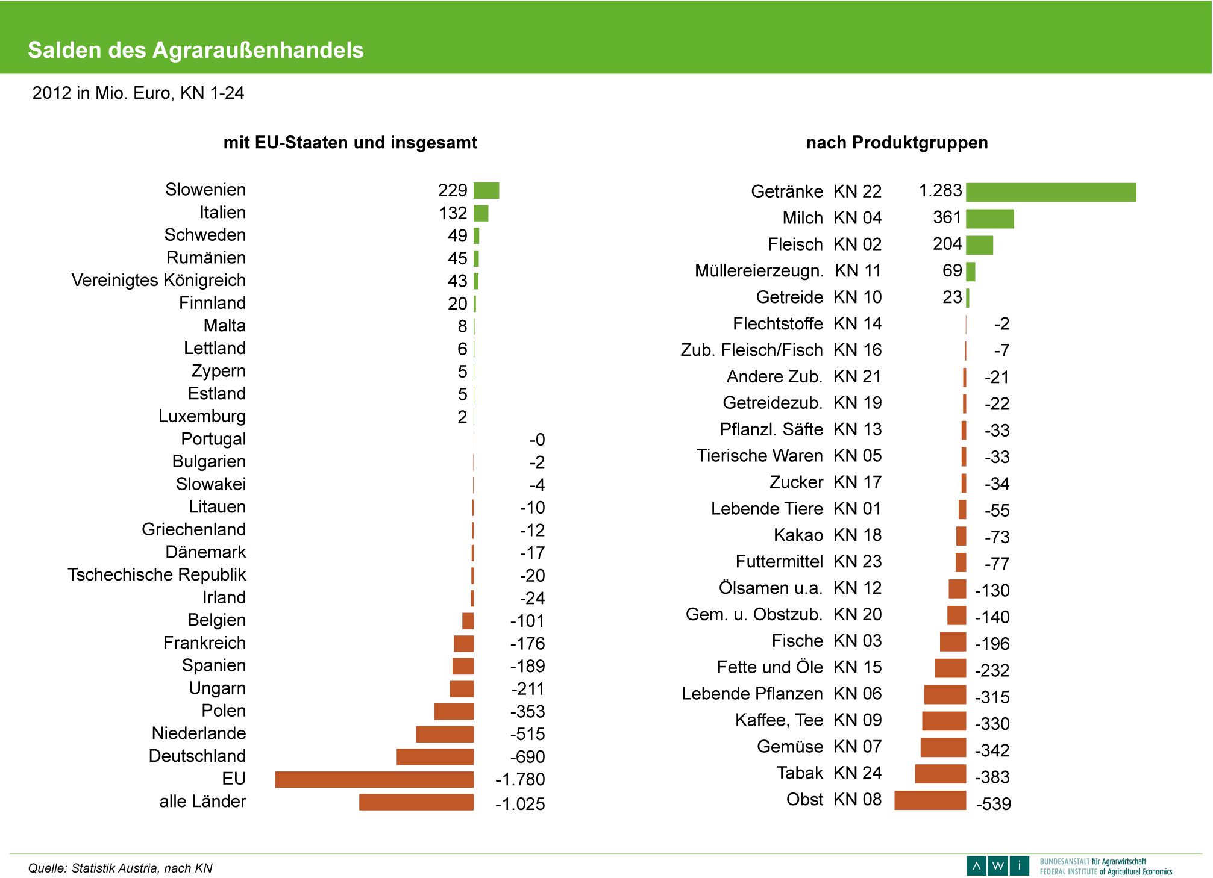The image size is (1213, 878).
Task: Select longest orange bar in left chart
Action: [374, 779]
